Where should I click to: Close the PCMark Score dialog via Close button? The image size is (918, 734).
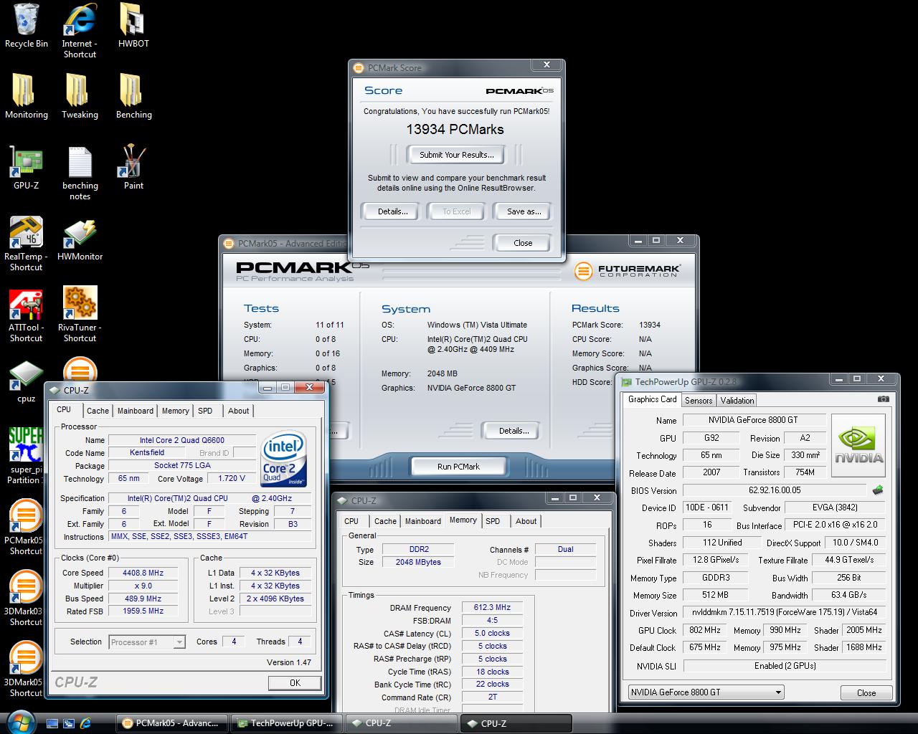tap(523, 243)
